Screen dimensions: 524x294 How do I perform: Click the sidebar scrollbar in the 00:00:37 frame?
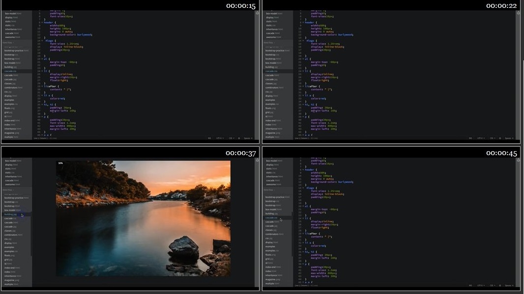(x=31, y=234)
